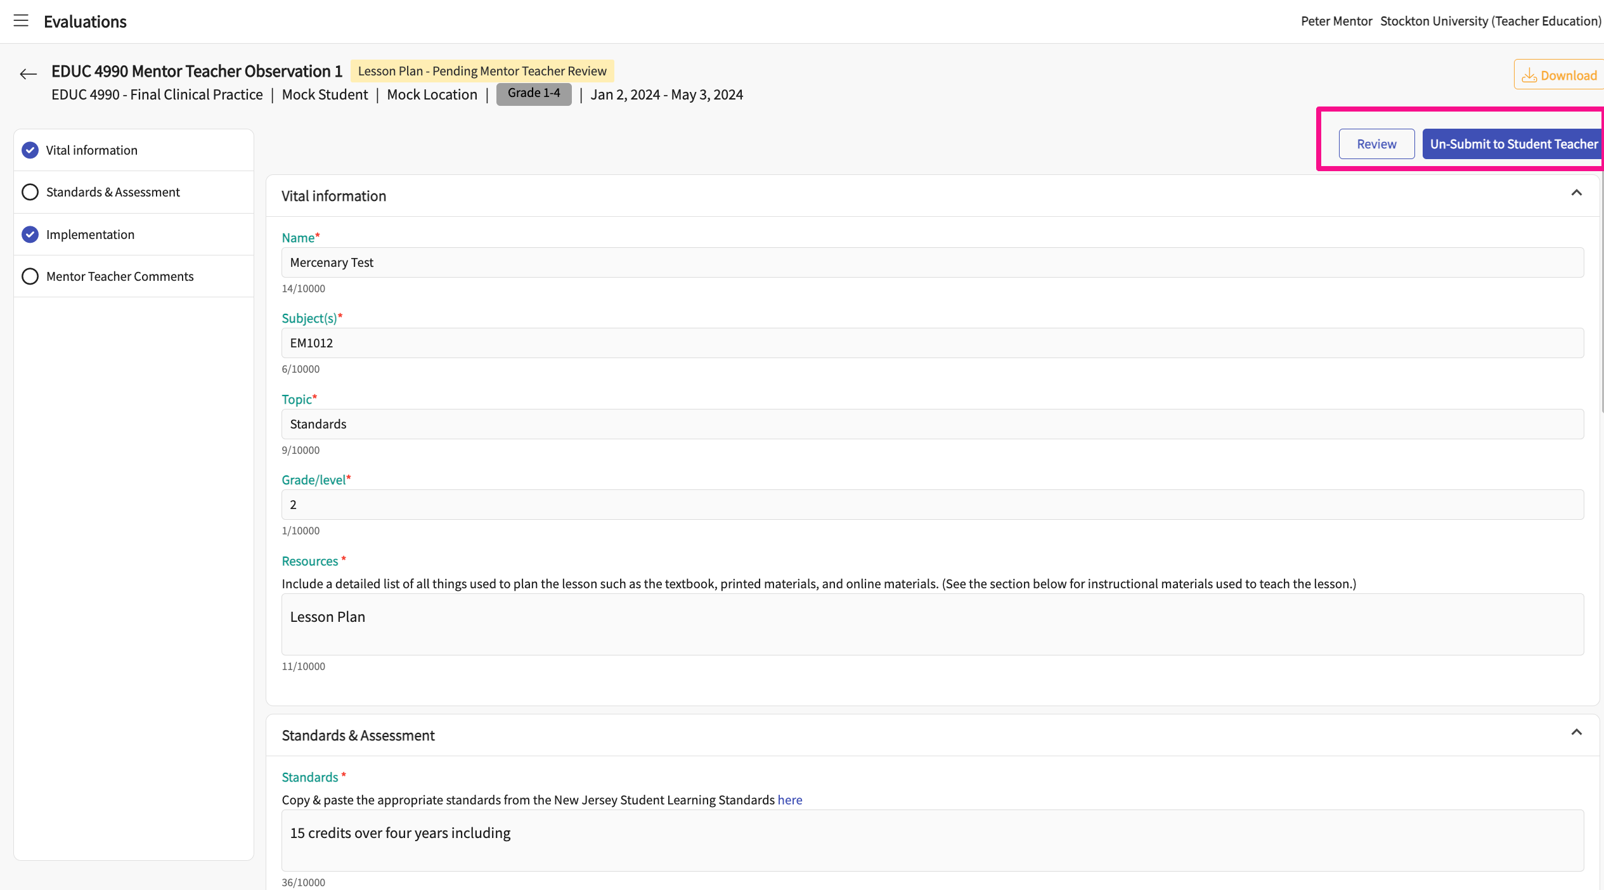Click the Review button
The width and height of the screenshot is (1604, 890).
[1376, 144]
